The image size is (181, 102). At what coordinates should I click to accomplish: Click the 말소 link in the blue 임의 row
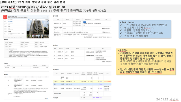tap(101, 84)
